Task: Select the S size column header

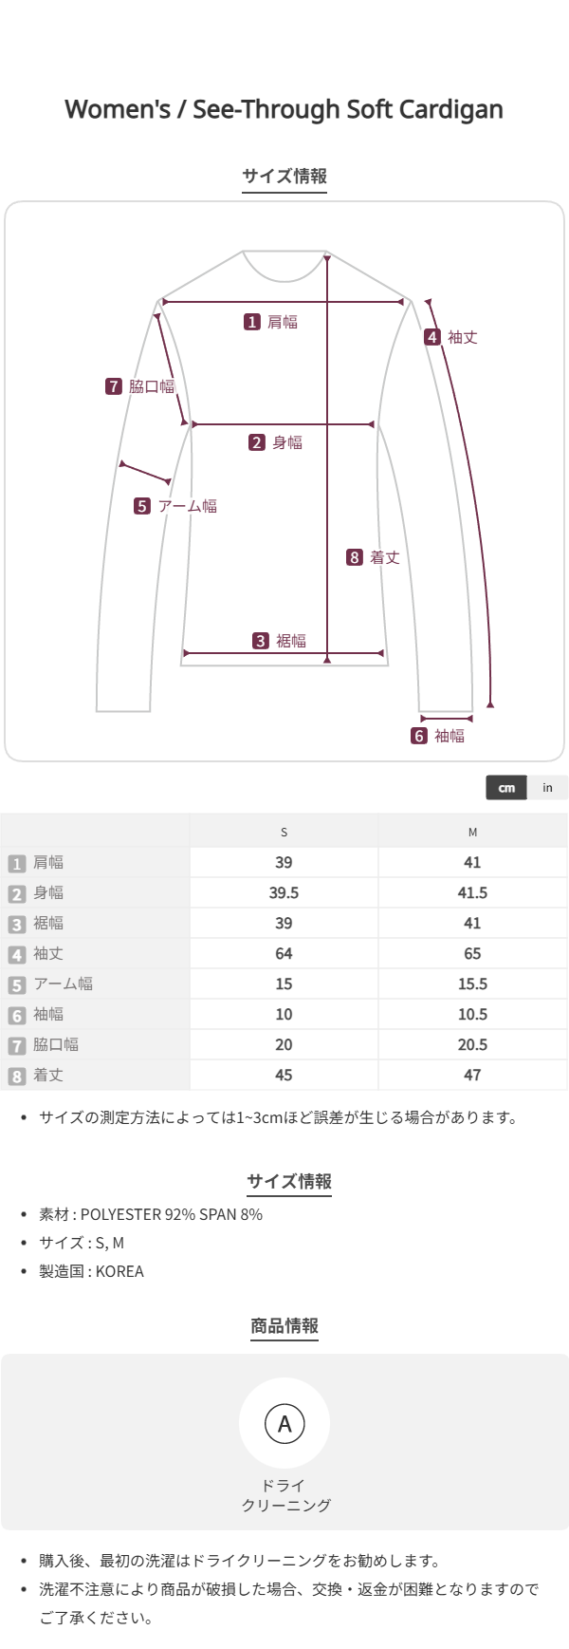Action: 284,833
